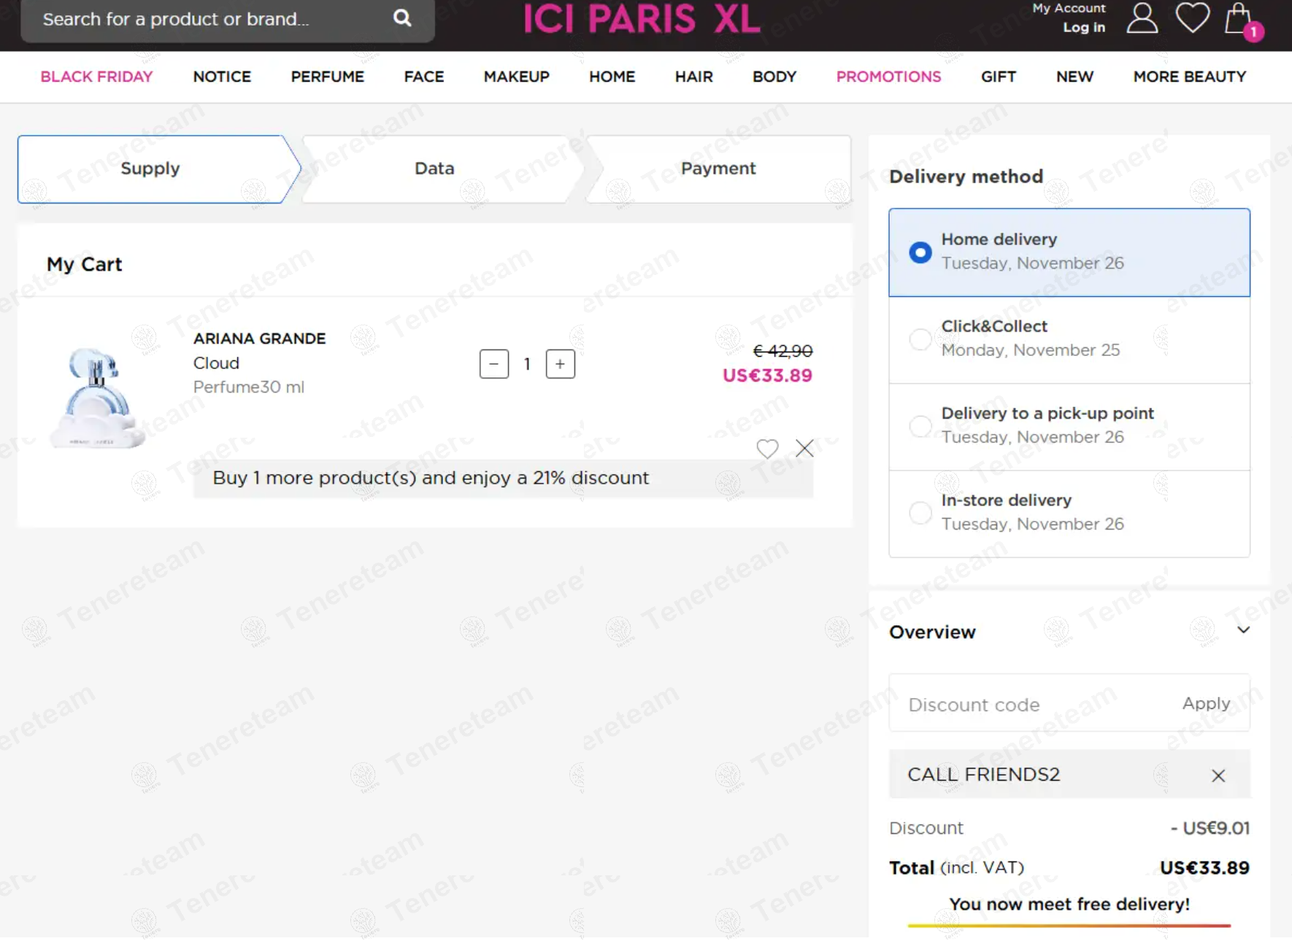
Task: Click the Total US€33.89 amount
Action: [1204, 868]
